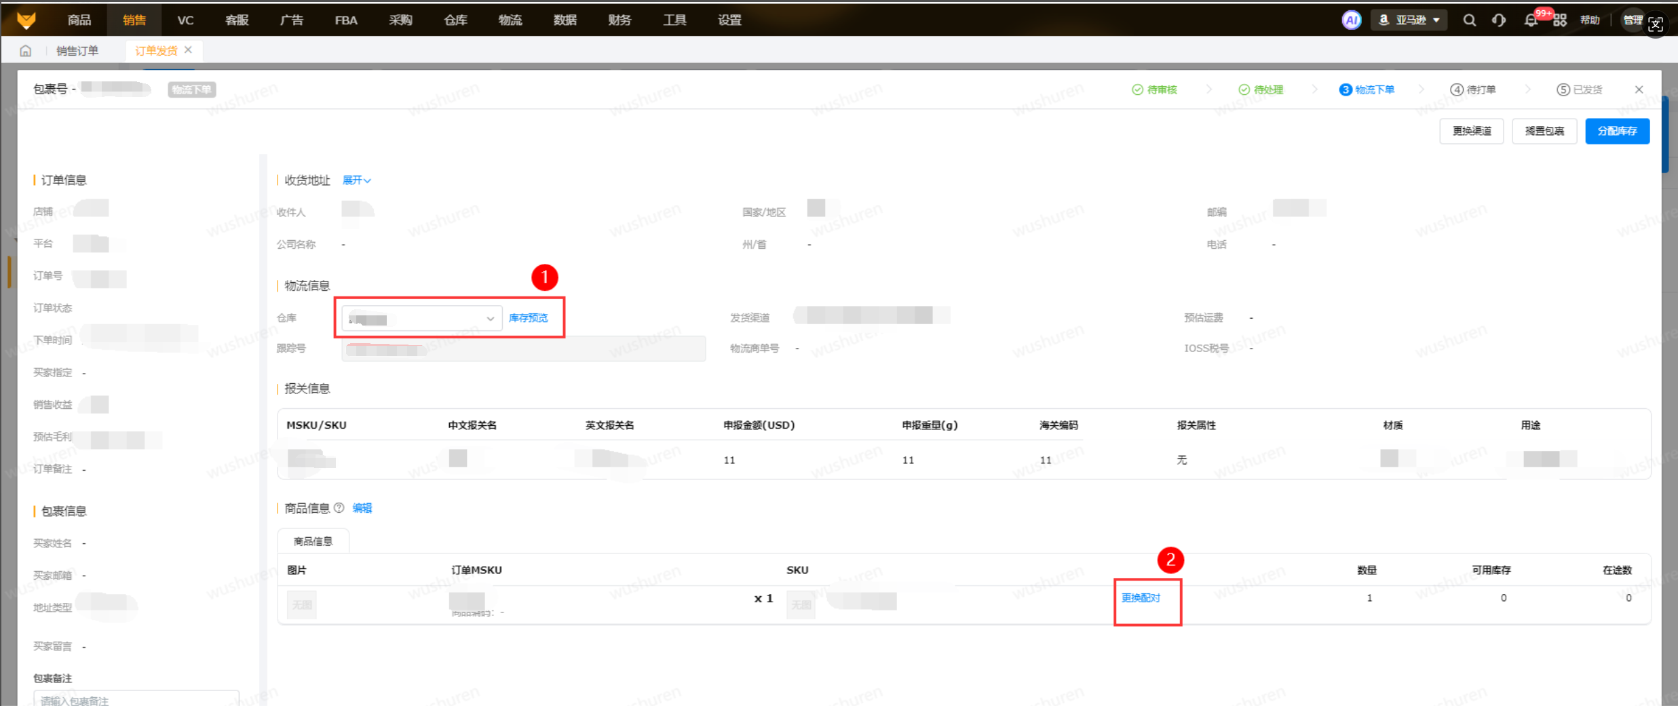Go to the home page icon
Screen dimensions: 1678x706
pos(26,51)
